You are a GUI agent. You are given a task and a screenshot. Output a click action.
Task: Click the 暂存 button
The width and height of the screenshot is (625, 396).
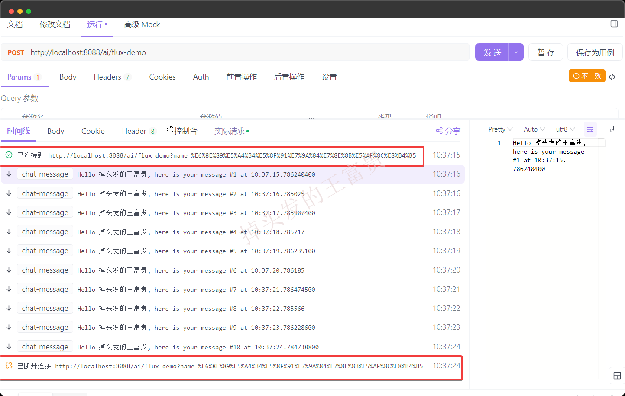pos(546,52)
